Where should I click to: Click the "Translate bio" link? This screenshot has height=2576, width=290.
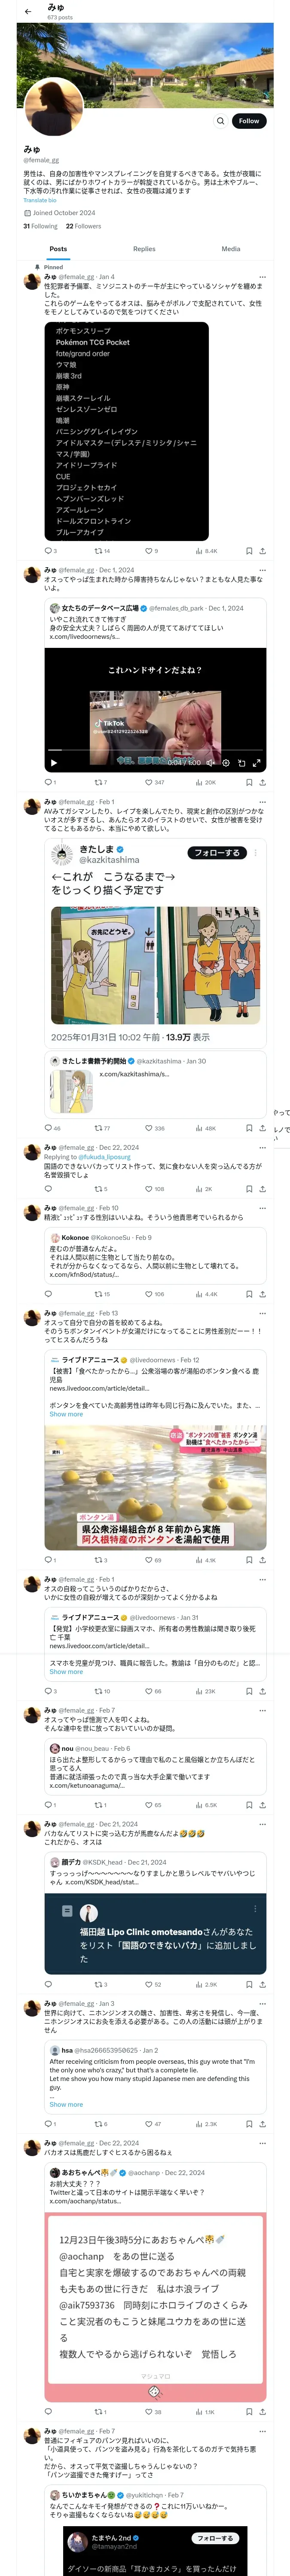(40, 200)
